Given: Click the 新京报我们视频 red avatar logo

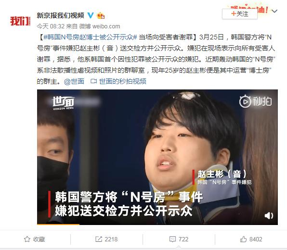Looking at the screenshot, I should [20, 21].
